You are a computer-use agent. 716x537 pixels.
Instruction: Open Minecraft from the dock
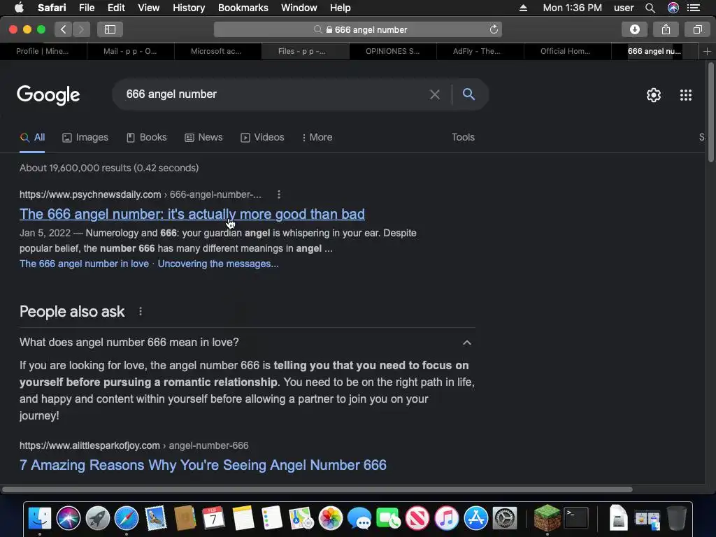547,517
